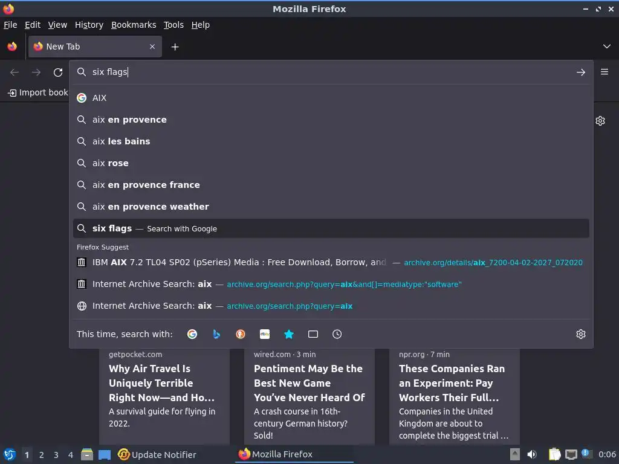Image resolution: width=619 pixels, height=464 pixels.
Task: Open file manager from taskbar launcher
Action: (87, 454)
